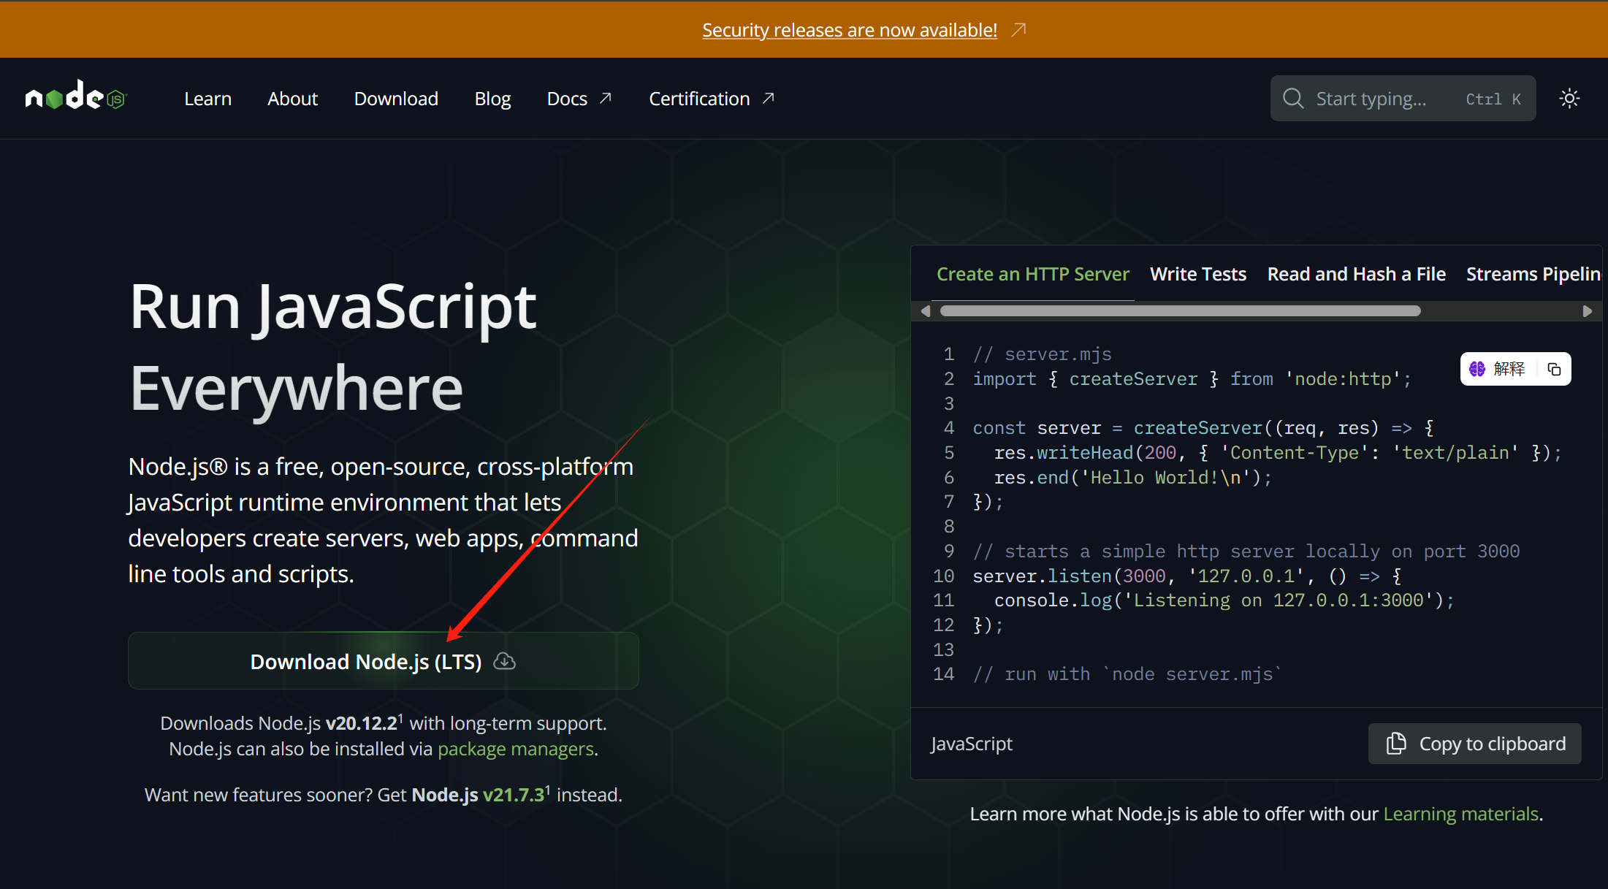This screenshot has height=889, width=1608.
Task: Click the comment about port 3000
Action: coord(1246,552)
